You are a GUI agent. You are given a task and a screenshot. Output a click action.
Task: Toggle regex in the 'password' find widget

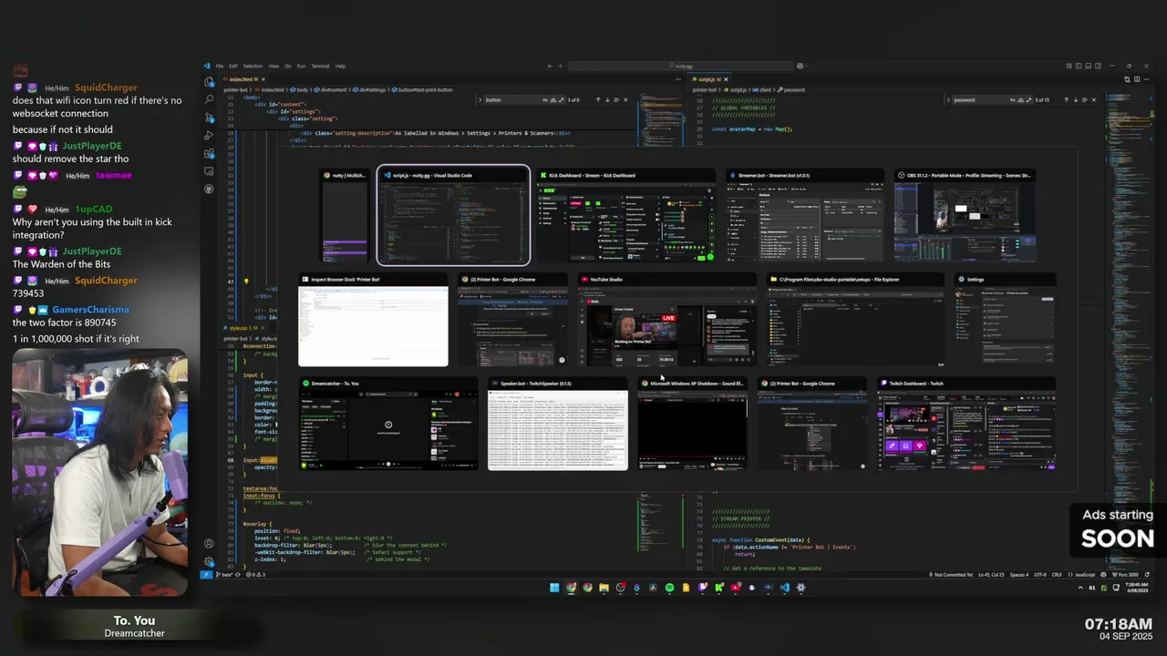[1028, 99]
